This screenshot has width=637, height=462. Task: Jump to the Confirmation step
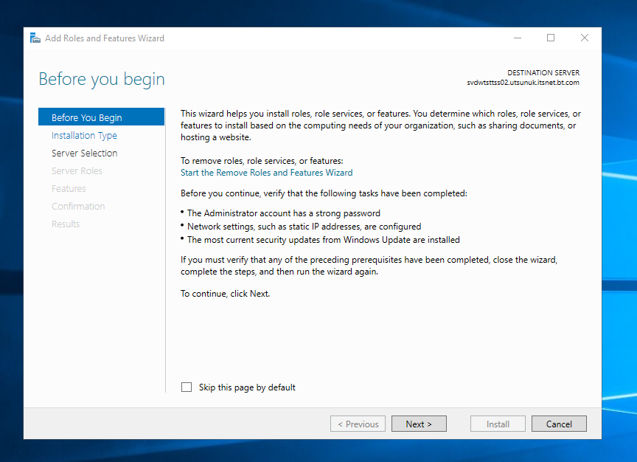[78, 206]
